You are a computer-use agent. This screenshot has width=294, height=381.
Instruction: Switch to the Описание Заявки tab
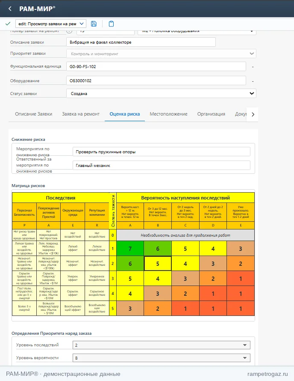click(33, 114)
